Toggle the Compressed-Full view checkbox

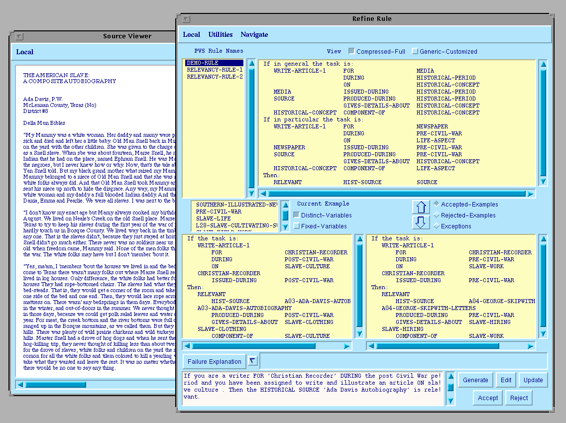coord(351,51)
